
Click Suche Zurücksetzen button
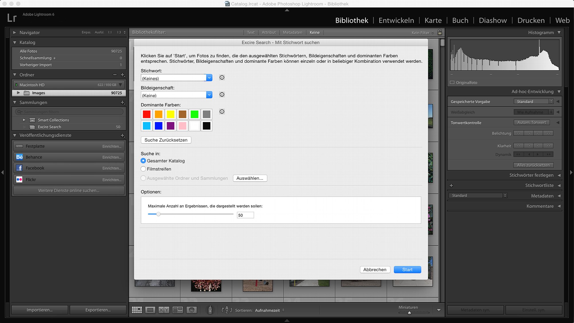166,140
